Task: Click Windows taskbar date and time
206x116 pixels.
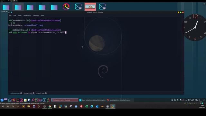Action: [202, 106]
